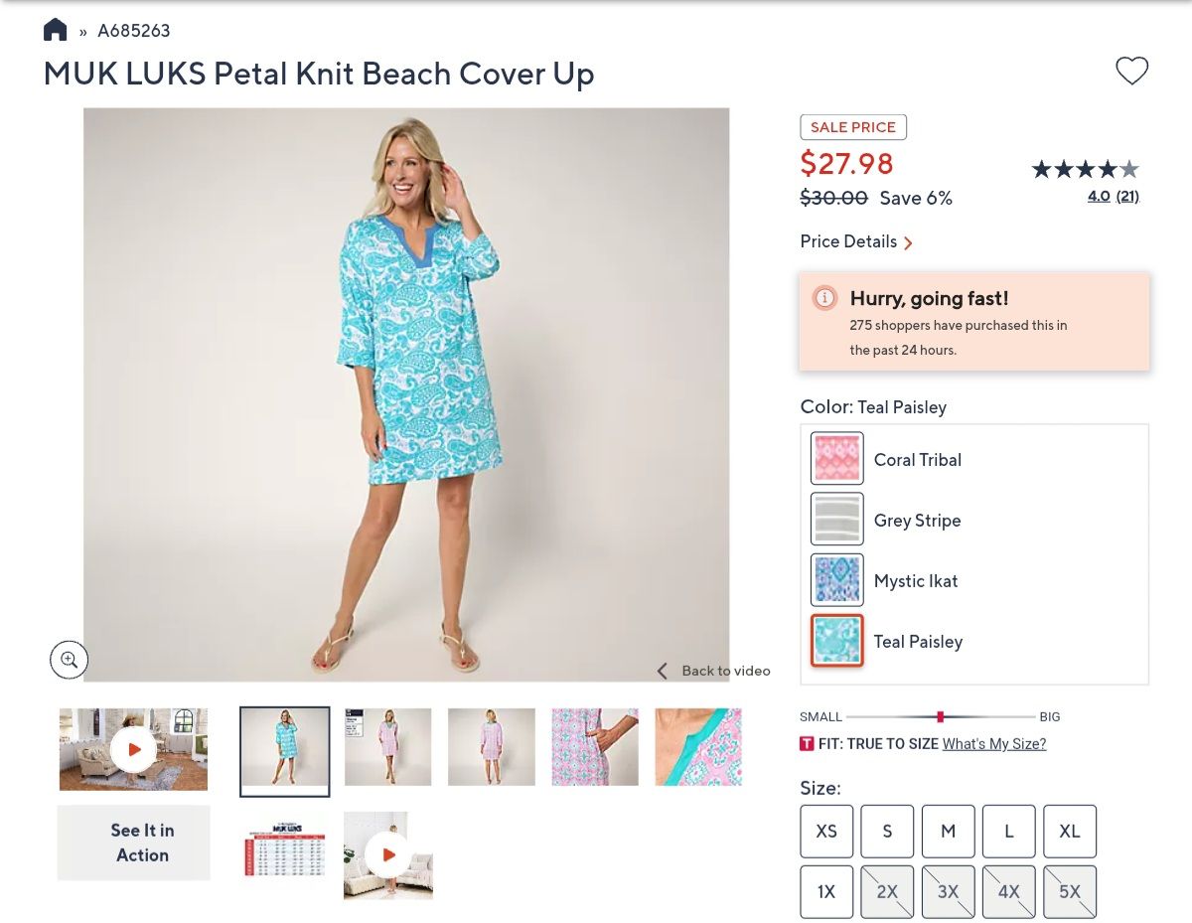Add item to wishlist heart icon
This screenshot has width=1192, height=923.
tap(1131, 71)
